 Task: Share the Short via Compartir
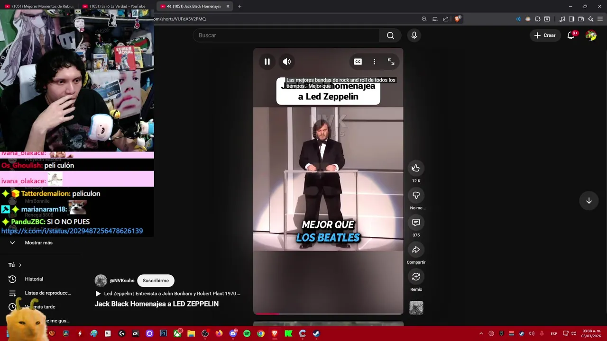tap(416, 250)
